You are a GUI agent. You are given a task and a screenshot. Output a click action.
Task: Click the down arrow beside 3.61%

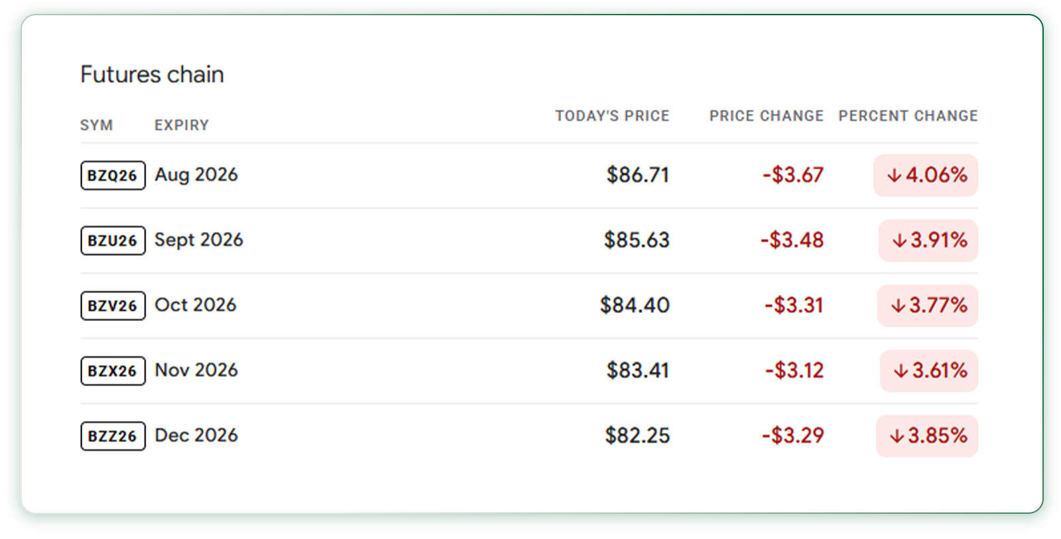click(x=901, y=371)
